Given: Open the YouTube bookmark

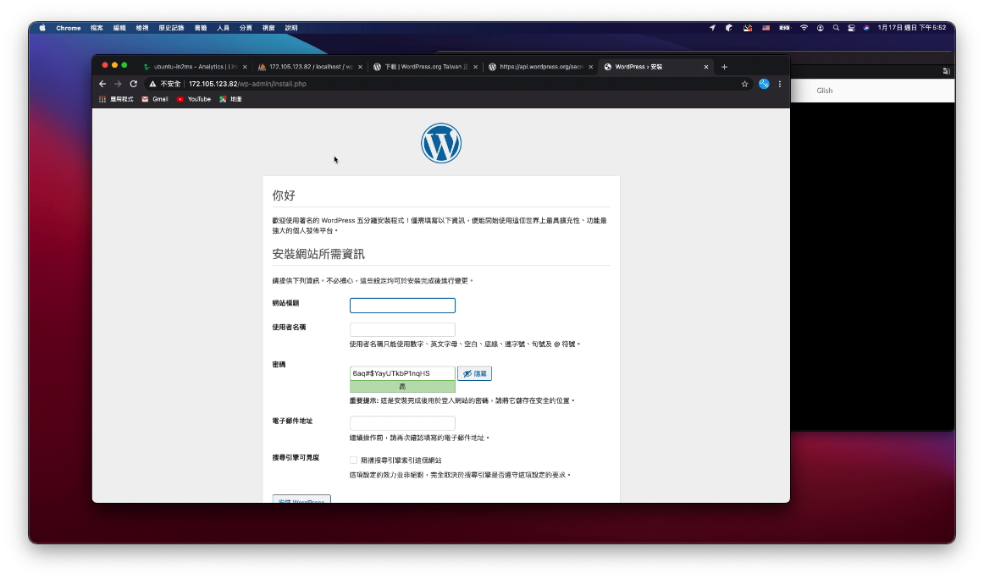Looking at the screenshot, I should 194,99.
